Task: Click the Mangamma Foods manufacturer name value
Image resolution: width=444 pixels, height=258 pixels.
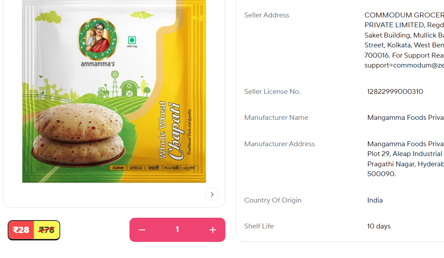Action: 405,118
